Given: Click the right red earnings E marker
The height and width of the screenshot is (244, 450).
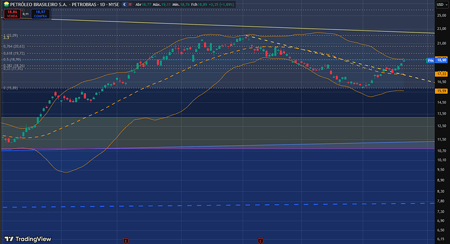Looking at the screenshot, I should [260, 241].
